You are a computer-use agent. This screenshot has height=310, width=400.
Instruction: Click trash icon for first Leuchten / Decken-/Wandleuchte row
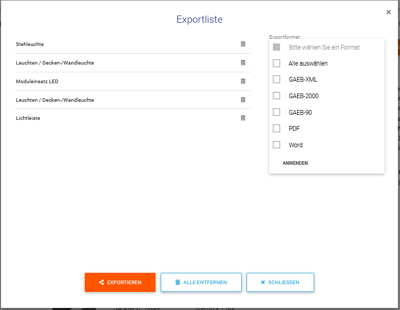pyautogui.click(x=243, y=63)
